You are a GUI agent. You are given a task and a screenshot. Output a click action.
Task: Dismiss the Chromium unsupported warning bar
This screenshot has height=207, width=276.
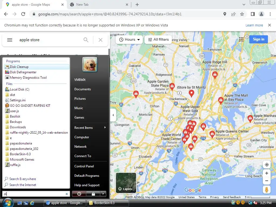(x=270, y=25)
